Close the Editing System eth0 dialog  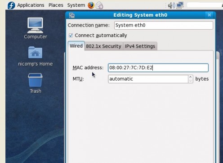(210, 15)
